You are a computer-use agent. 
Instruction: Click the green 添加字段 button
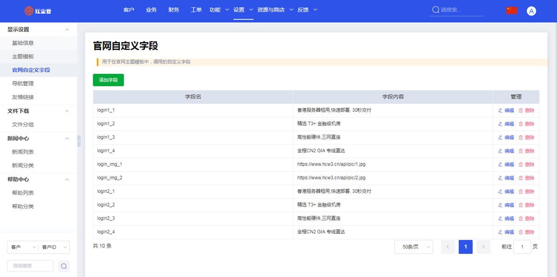coord(108,80)
